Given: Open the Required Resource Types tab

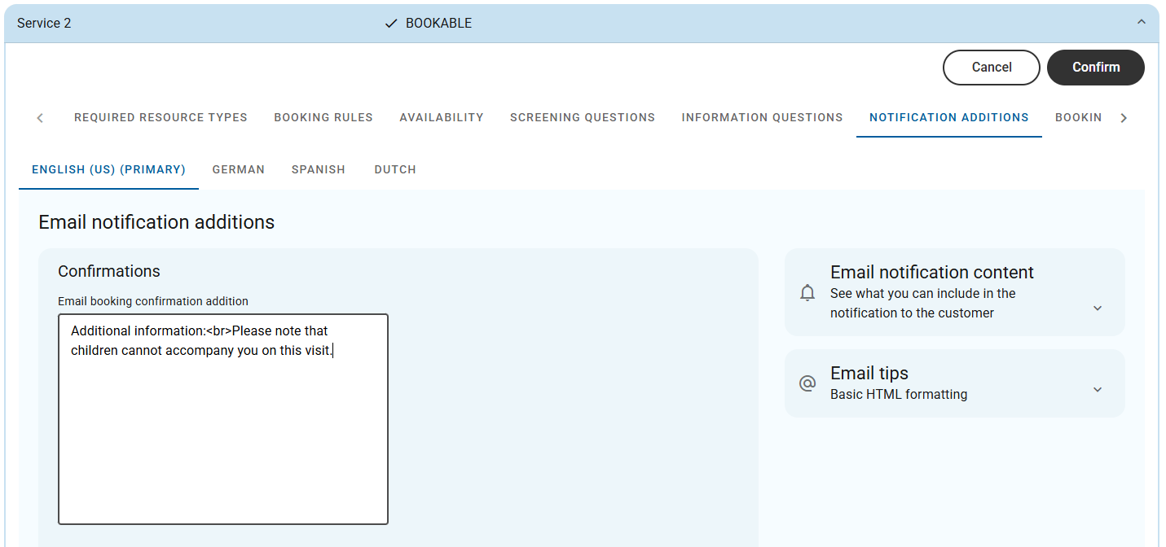Looking at the screenshot, I should [161, 117].
